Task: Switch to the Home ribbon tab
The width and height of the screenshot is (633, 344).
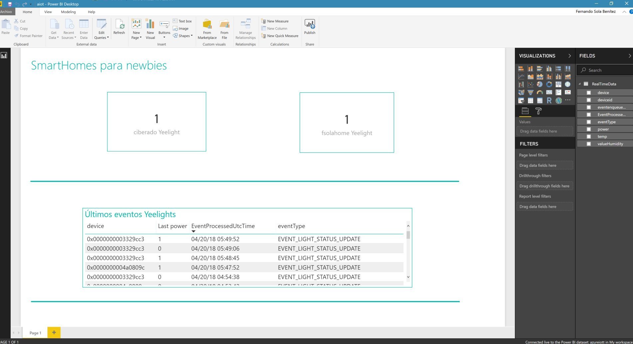Action: point(27,12)
